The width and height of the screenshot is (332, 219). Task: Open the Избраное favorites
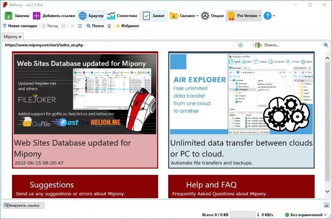pyautogui.click(x=128, y=26)
